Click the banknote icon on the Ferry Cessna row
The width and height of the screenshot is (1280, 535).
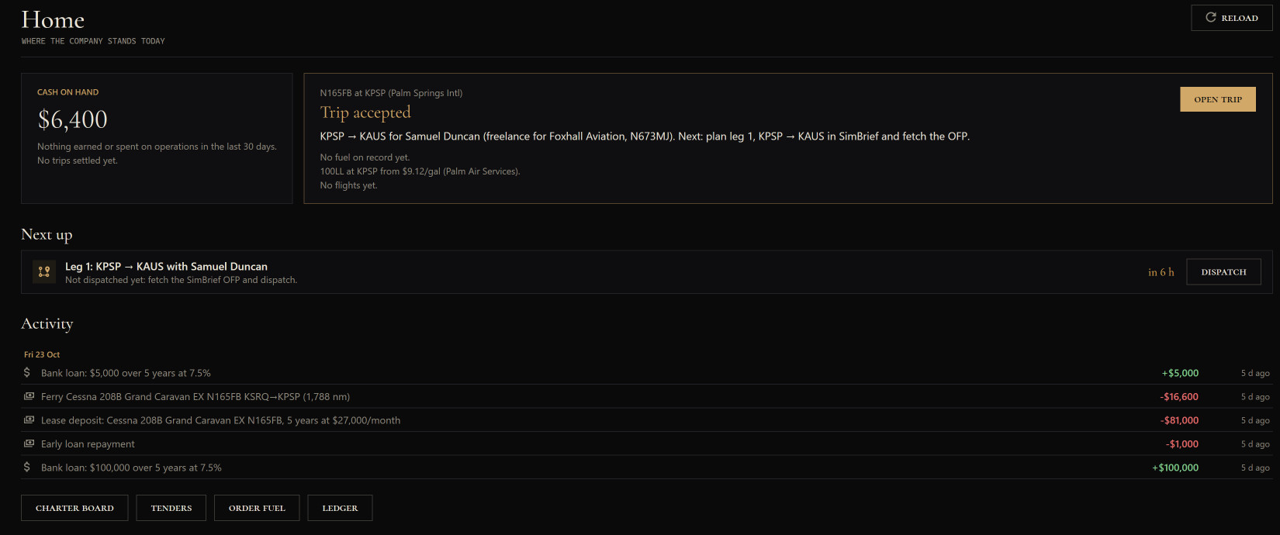click(29, 396)
